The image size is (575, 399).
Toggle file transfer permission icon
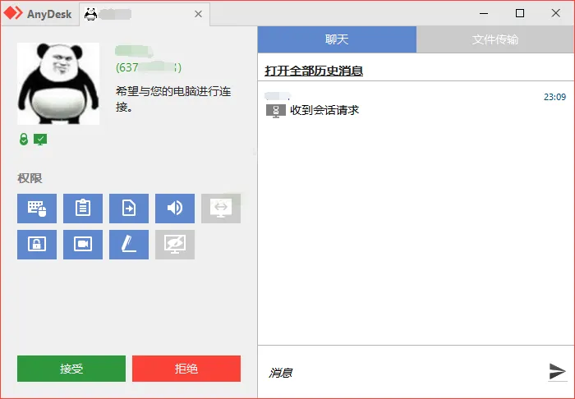(x=129, y=209)
